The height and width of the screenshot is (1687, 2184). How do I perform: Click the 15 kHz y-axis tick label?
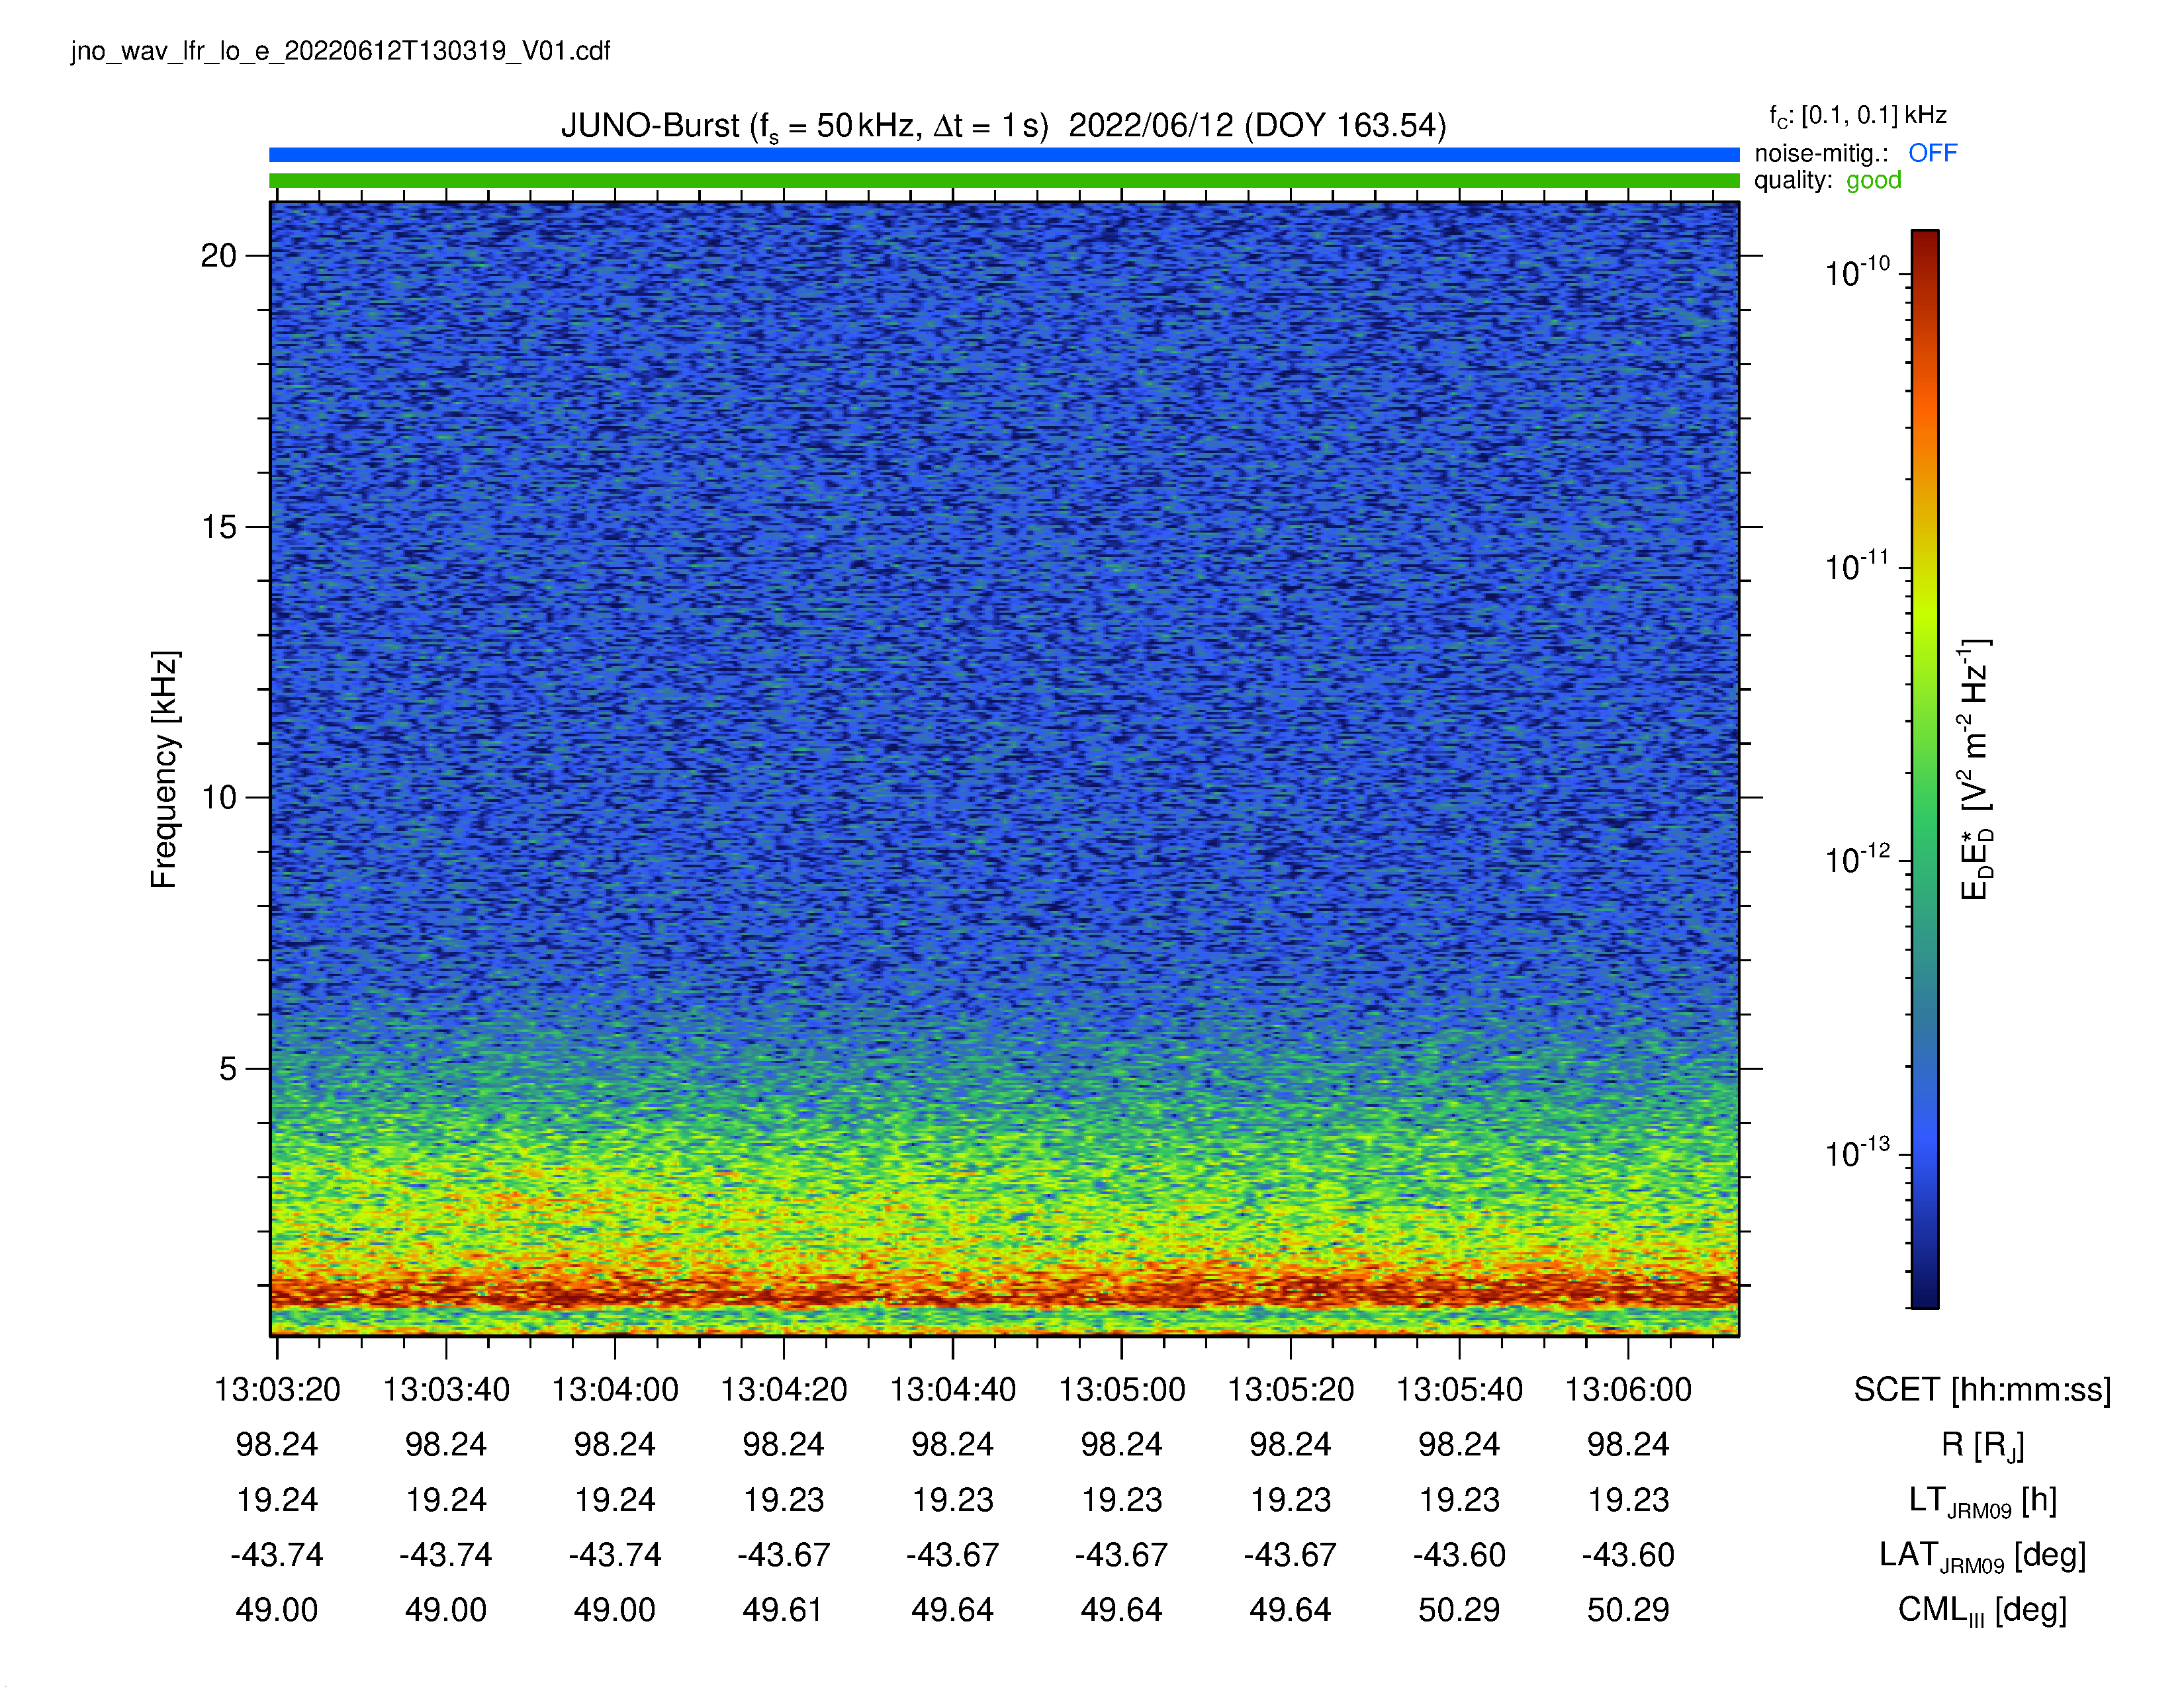(219, 527)
